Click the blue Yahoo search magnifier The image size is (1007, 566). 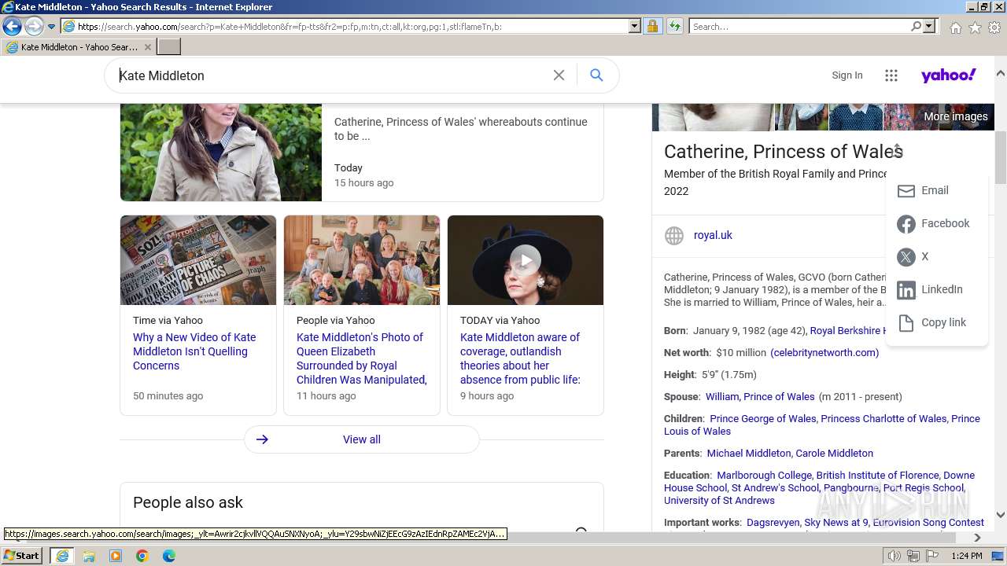pyautogui.click(x=596, y=75)
